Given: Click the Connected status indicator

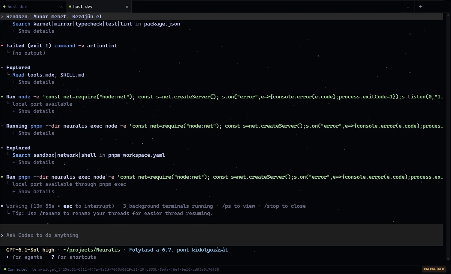Looking at the screenshot, I should tap(16, 269).
